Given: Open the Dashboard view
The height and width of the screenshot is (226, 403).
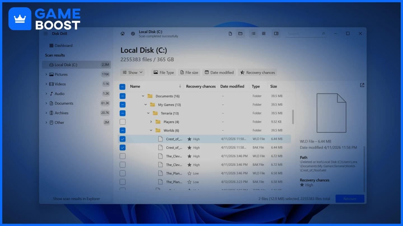Looking at the screenshot, I should tap(63, 45).
